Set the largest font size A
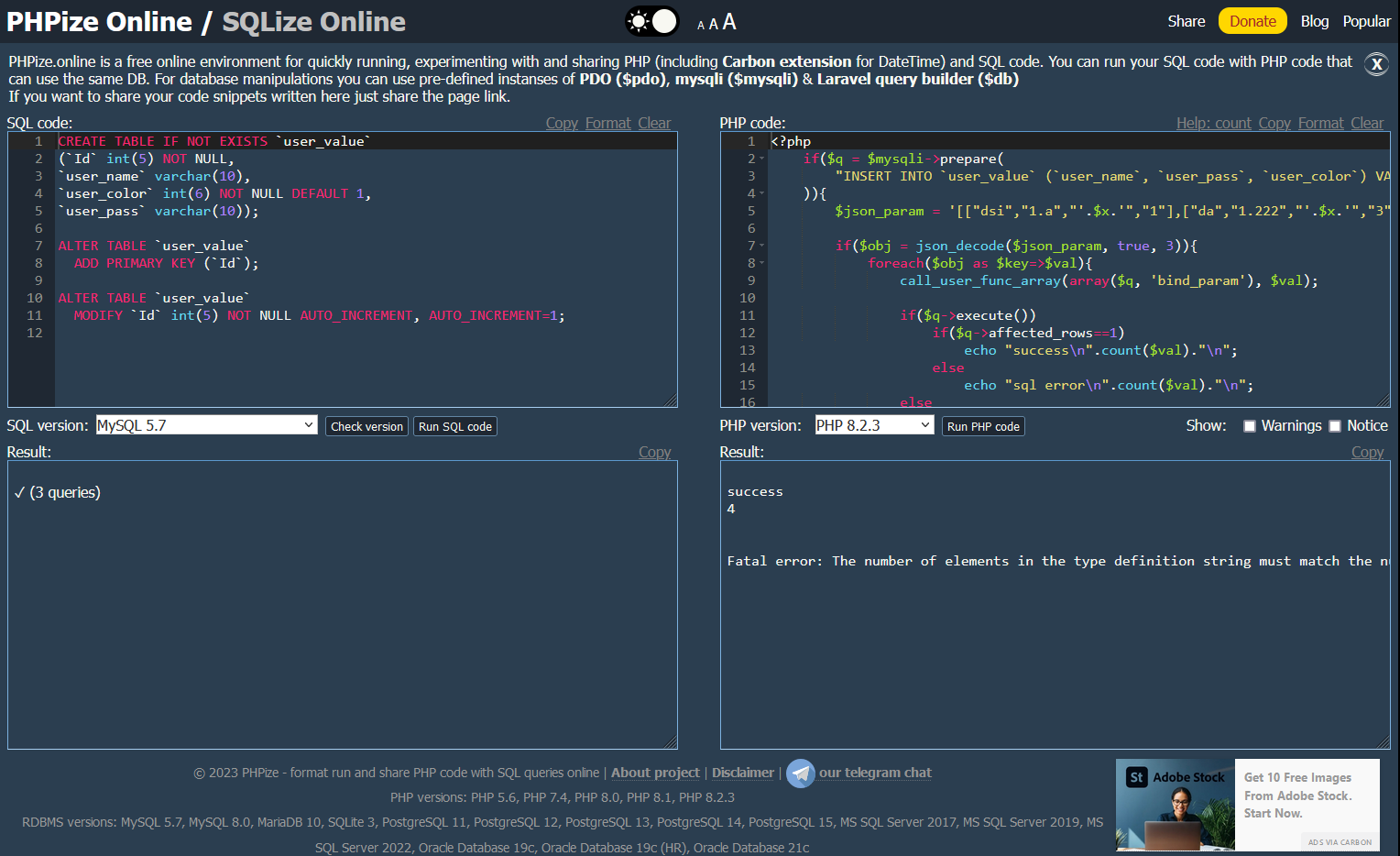This screenshot has height=856, width=1400. click(x=729, y=22)
